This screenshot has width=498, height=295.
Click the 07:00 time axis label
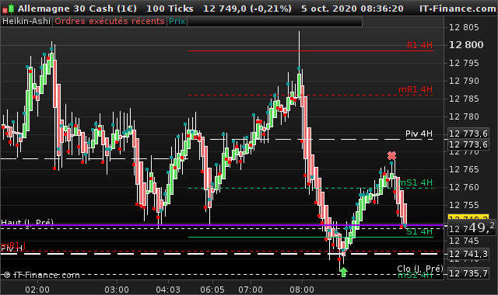coord(251,290)
